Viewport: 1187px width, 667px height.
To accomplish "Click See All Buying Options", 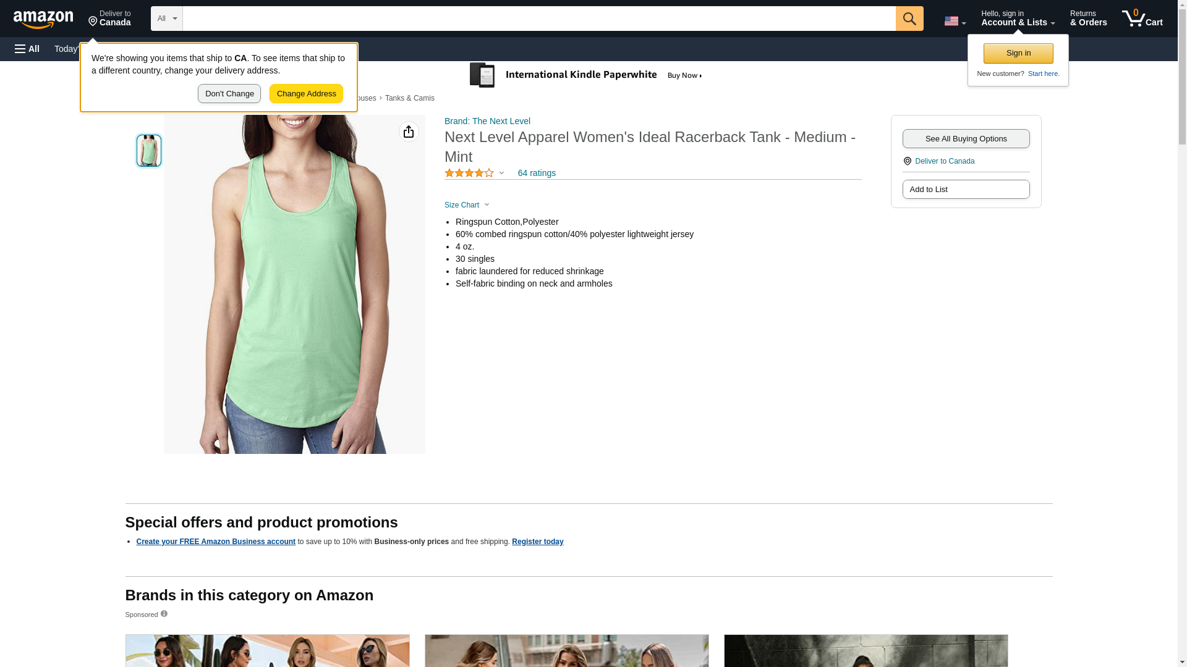I will 965,139.
